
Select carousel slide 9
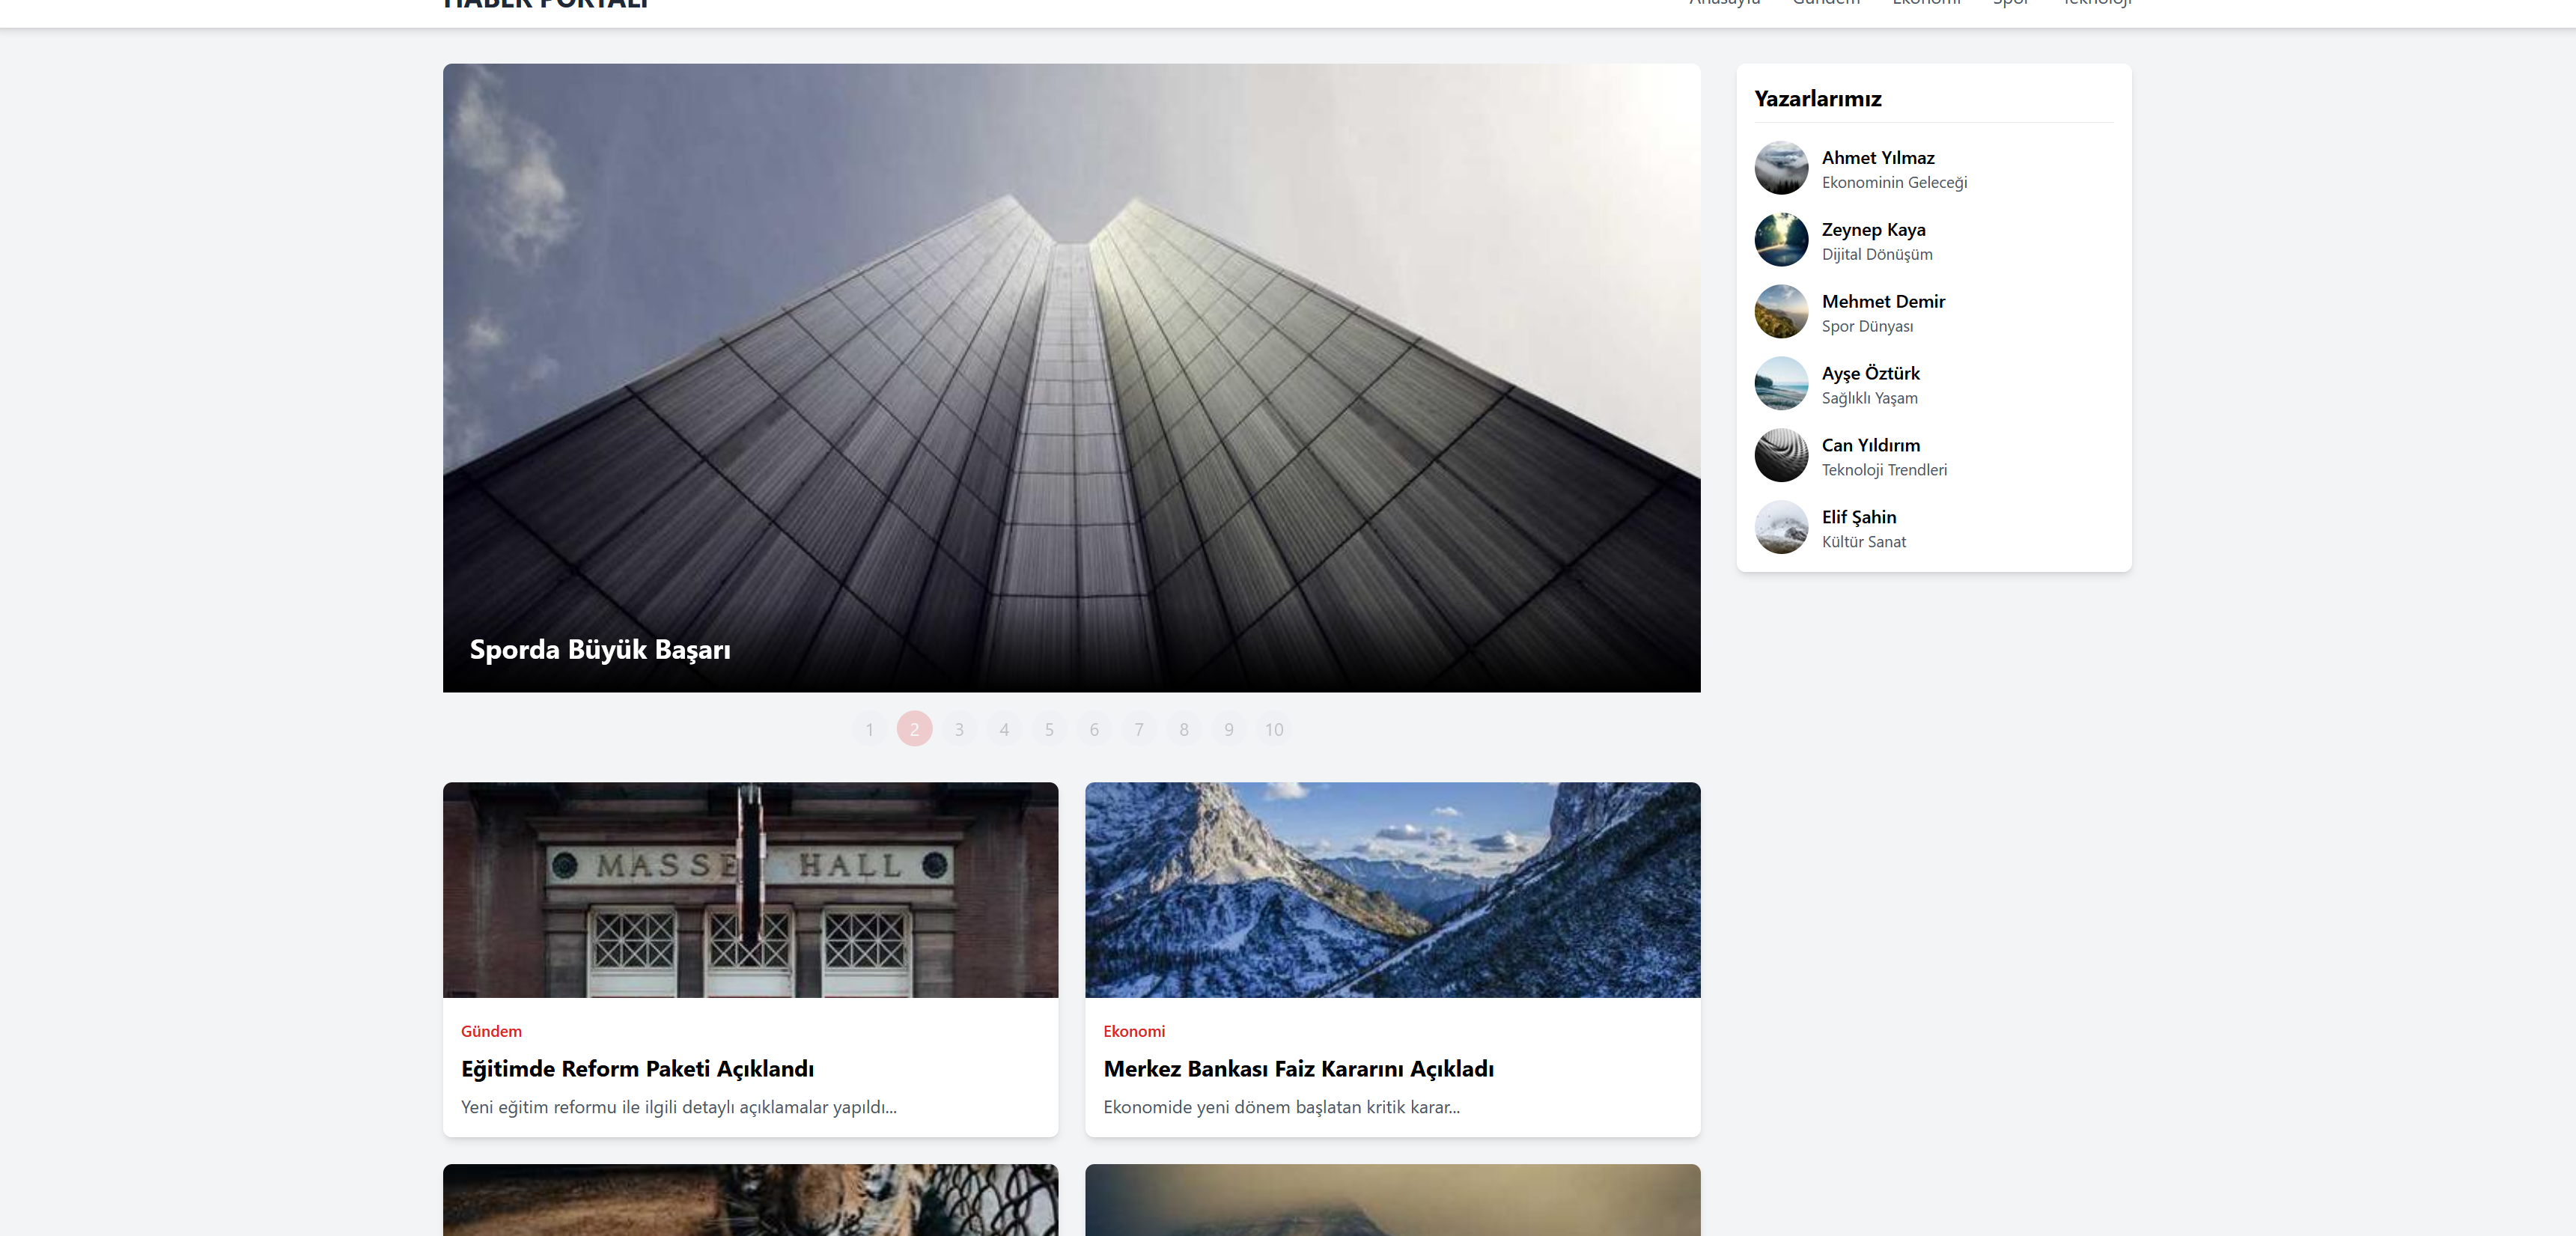tap(1229, 729)
